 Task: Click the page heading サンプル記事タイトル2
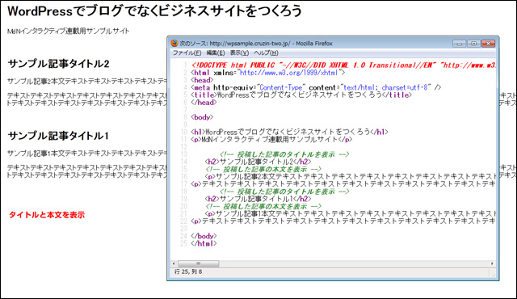tap(58, 64)
